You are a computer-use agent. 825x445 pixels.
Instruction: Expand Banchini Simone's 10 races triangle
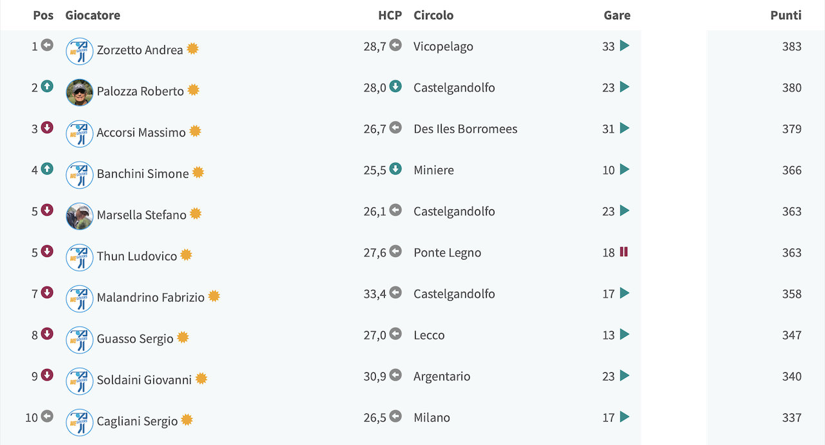625,169
